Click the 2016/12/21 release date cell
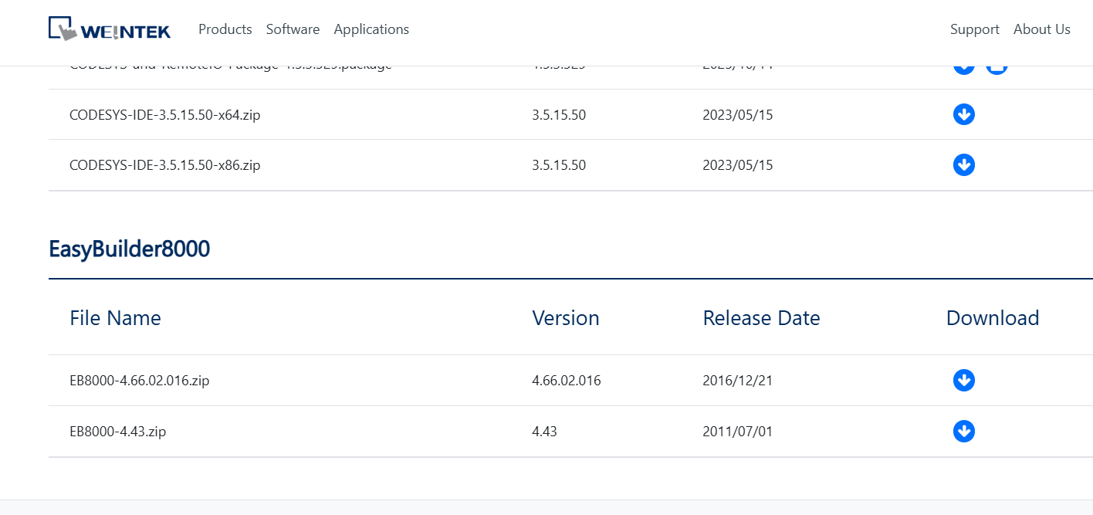This screenshot has height=515, width=1093. (x=737, y=381)
